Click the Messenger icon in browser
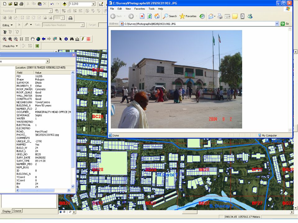The image size is (298, 223). (x=250, y=16)
